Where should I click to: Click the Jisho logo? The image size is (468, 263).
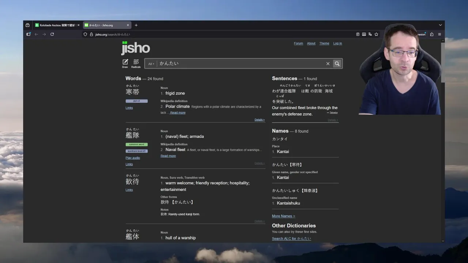tap(136, 48)
